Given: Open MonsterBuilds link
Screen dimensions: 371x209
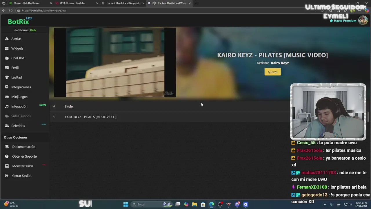Looking at the screenshot, I should coord(23,166).
